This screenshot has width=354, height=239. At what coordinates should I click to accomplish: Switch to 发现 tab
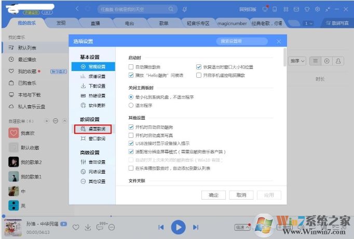61,23
